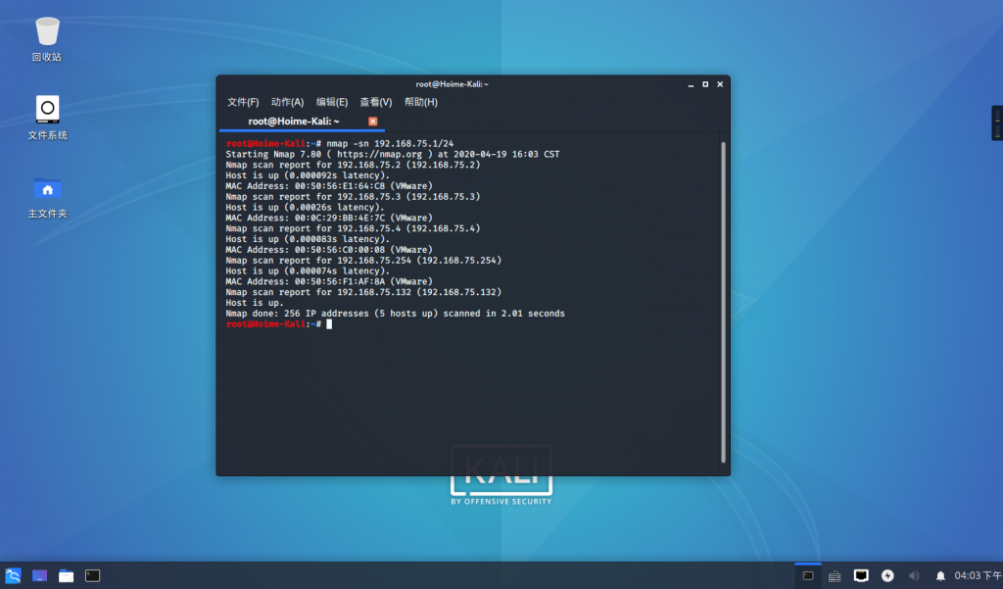Open the file manager from the taskbar
1003x589 pixels.
tap(66, 575)
